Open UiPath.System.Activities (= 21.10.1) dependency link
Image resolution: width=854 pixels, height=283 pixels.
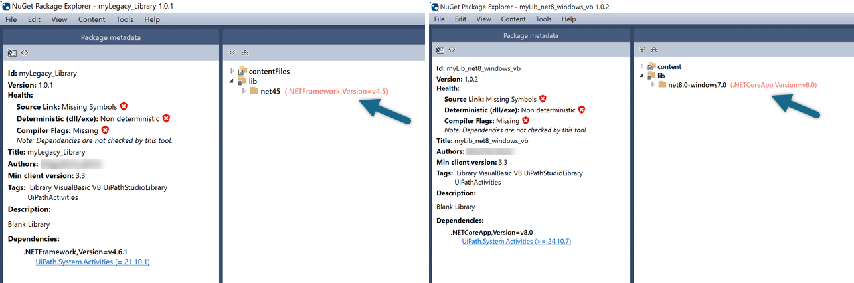click(92, 262)
